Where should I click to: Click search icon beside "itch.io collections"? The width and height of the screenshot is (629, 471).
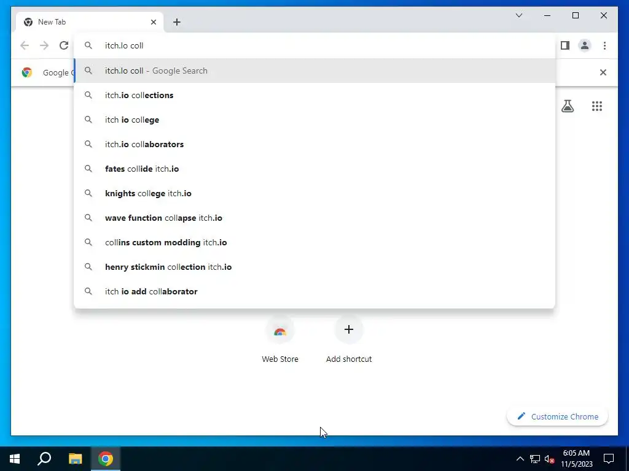[88, 95]
